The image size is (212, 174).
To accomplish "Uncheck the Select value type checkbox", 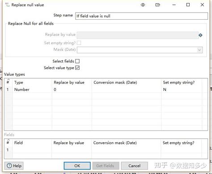I will [77, 68].
